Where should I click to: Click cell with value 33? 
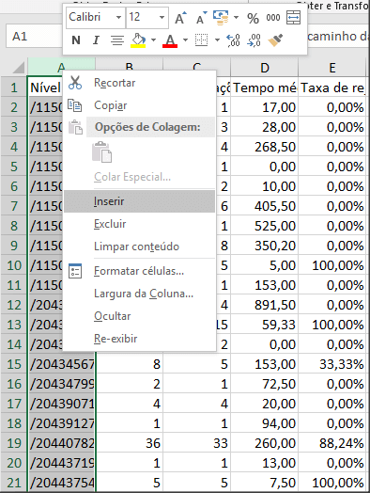[197, 443]
